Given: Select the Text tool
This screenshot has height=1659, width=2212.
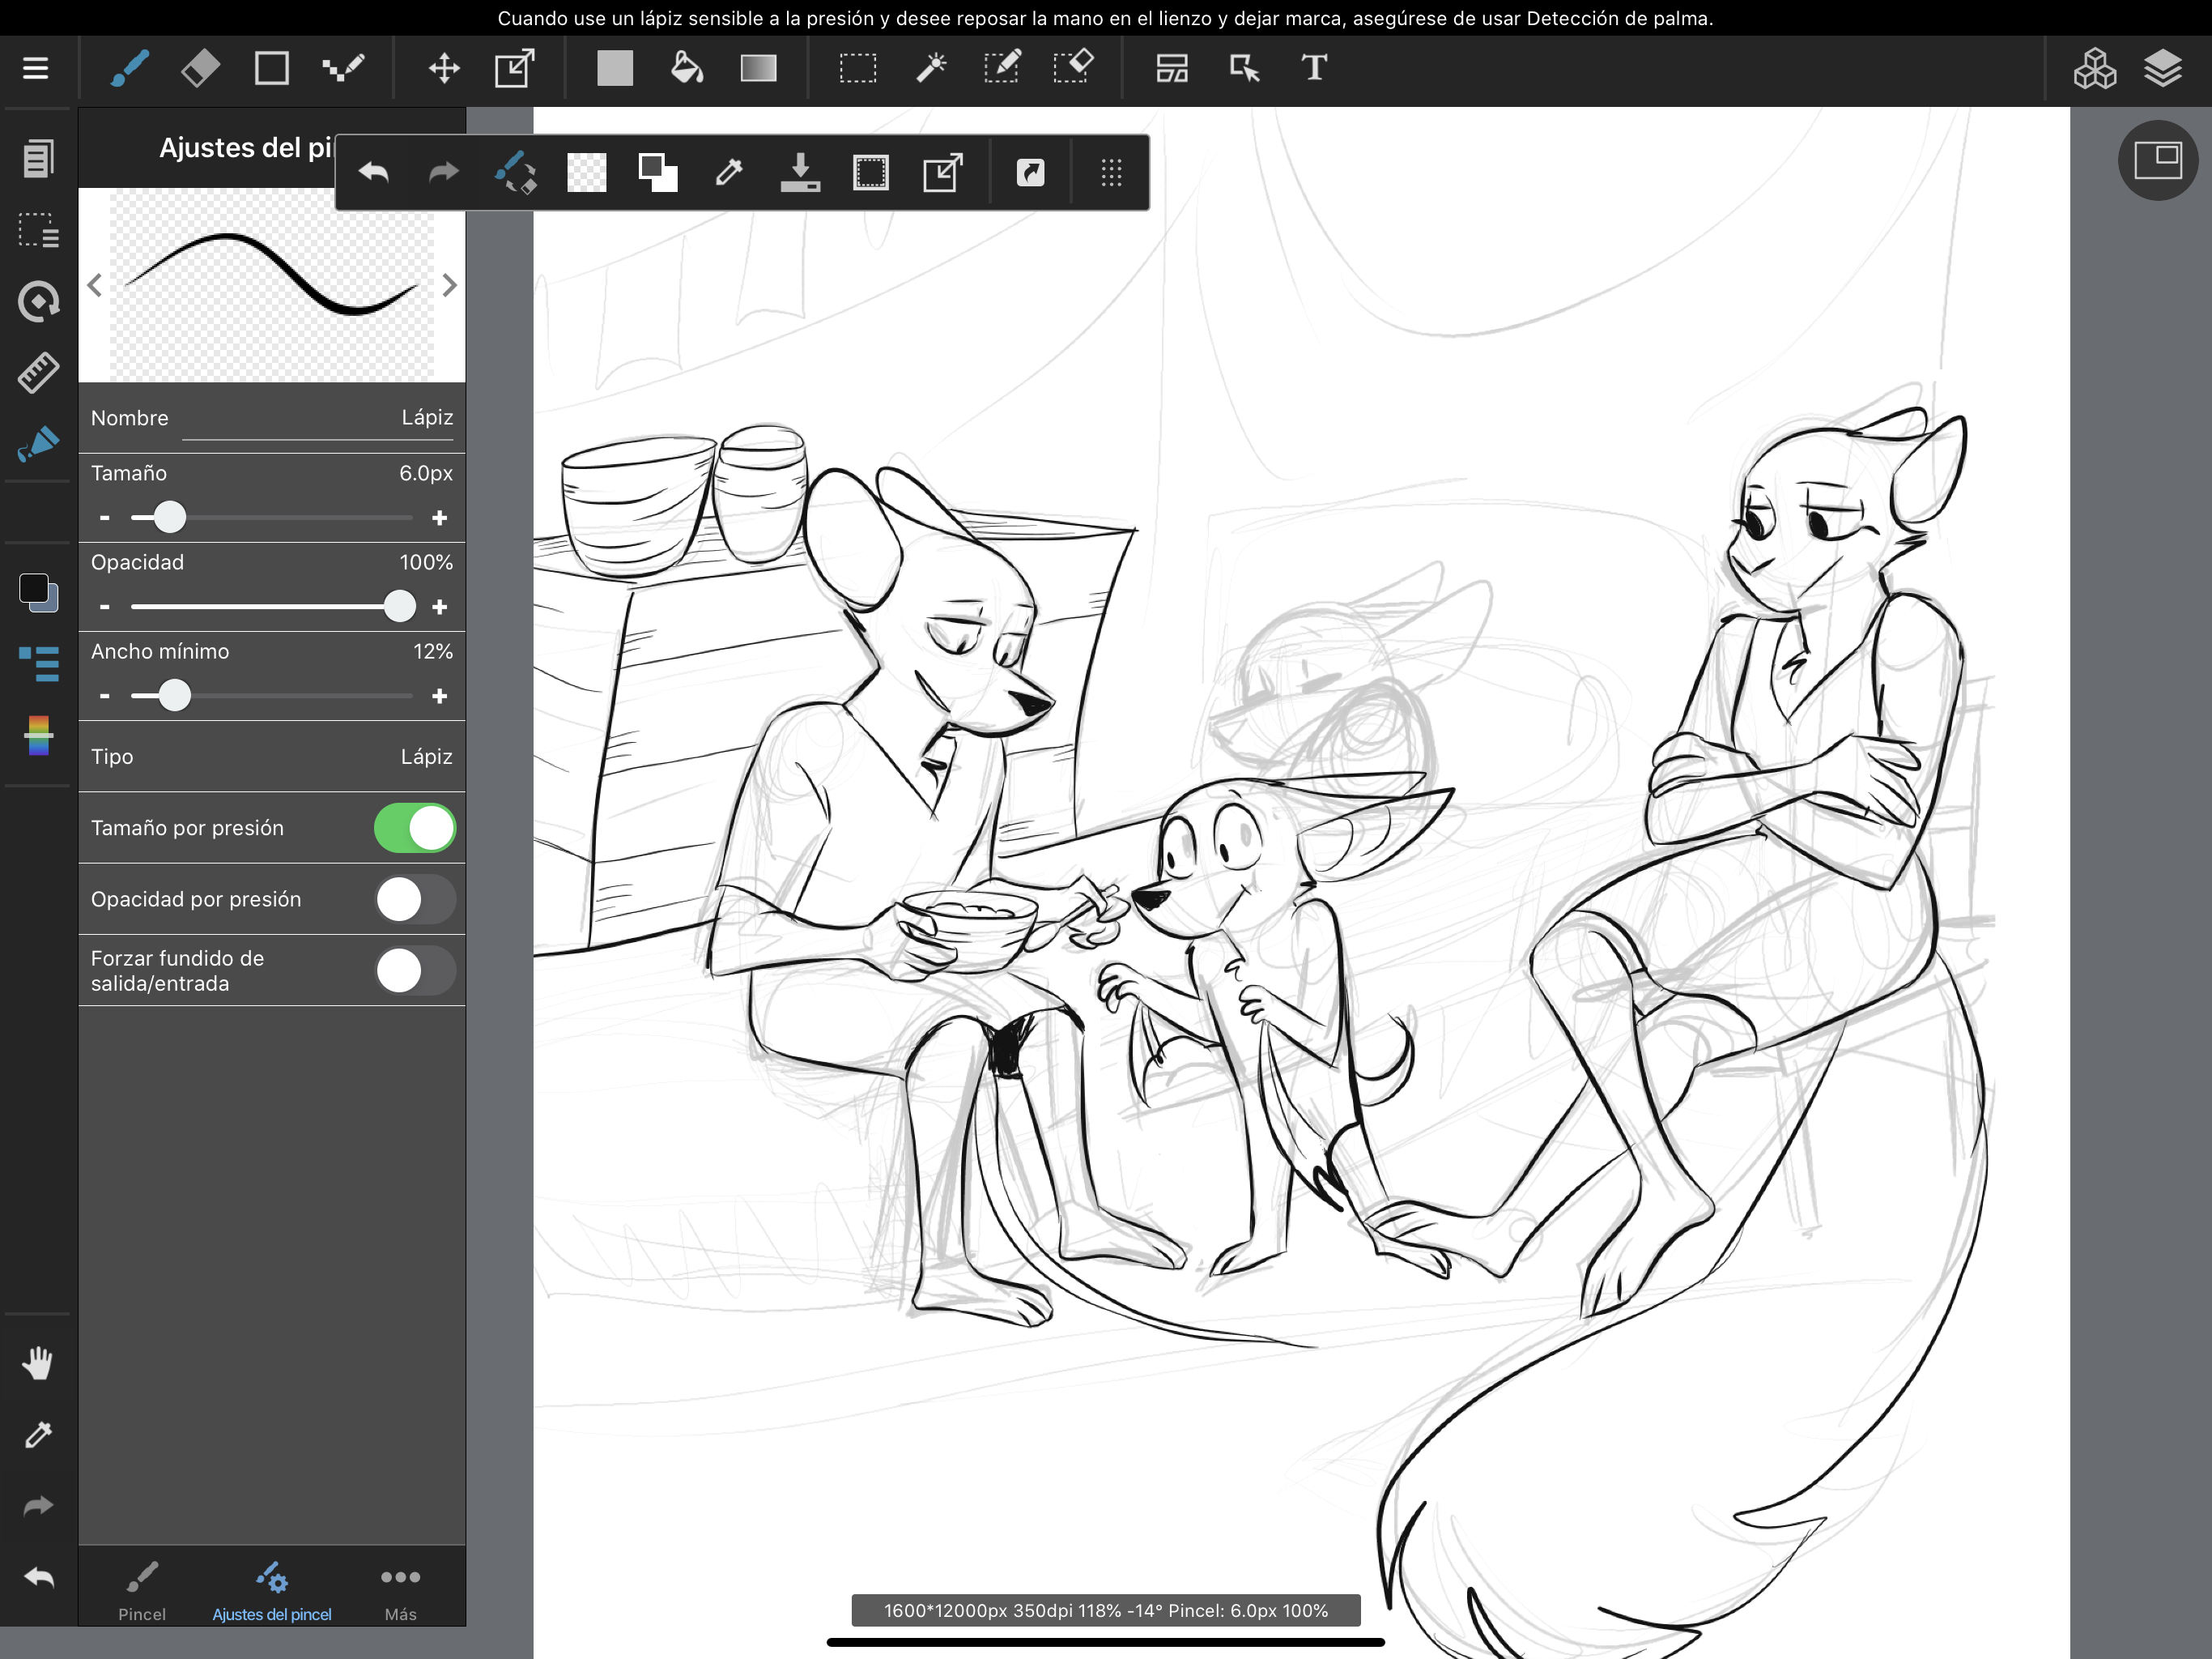Looking at the screenshot, I should (1314, 68).
